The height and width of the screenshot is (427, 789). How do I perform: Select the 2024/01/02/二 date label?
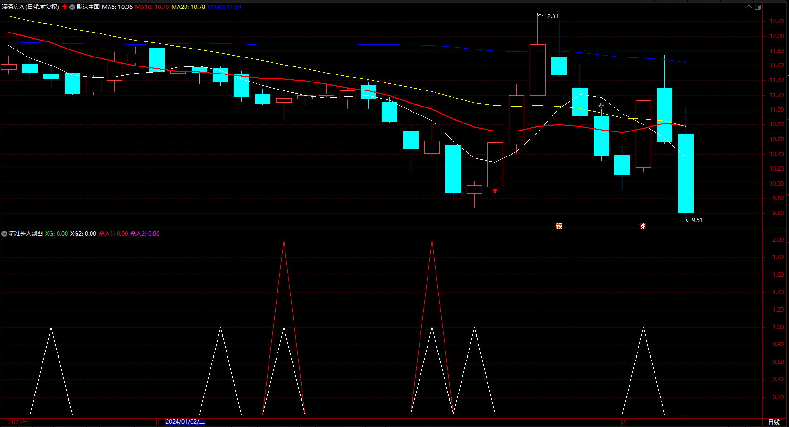pyautogui.click(x=185, y=422)
